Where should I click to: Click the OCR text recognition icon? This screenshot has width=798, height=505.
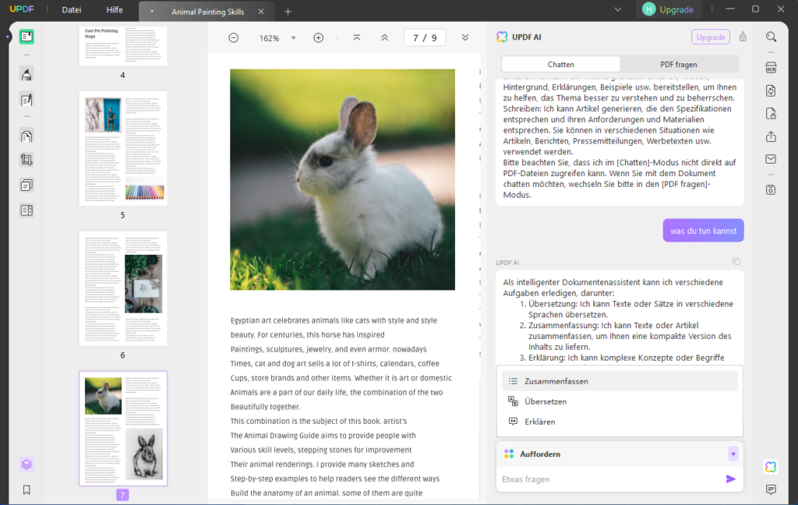(771, 68)
